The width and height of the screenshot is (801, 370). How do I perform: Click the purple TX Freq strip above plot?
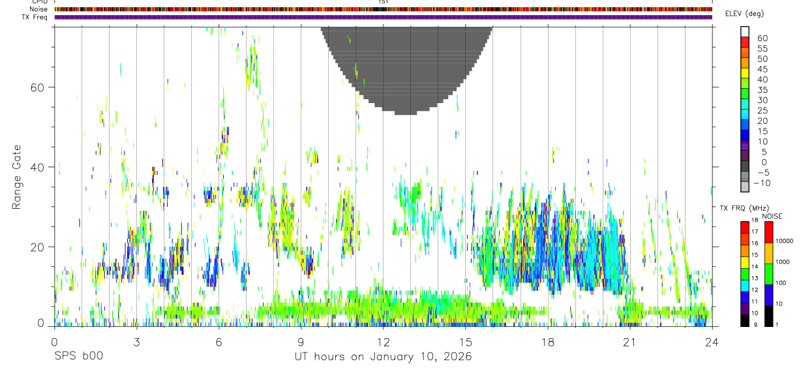(x=383, y=17)
